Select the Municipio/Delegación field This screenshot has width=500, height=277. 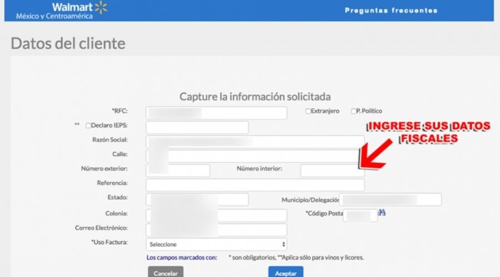[x=390, y=199]
